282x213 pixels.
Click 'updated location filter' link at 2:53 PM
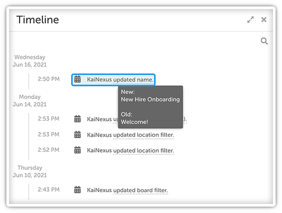point(143,135)
